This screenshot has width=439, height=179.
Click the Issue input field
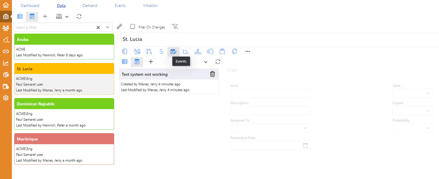[x=270, y=93]
